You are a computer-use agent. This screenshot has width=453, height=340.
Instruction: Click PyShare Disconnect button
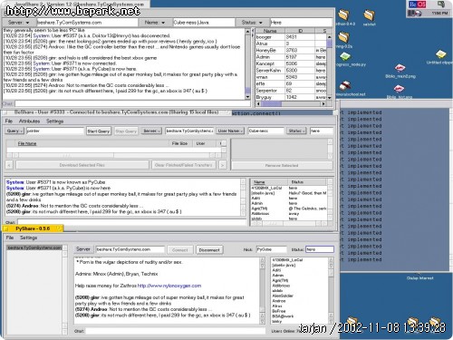[x=209, y=250]
